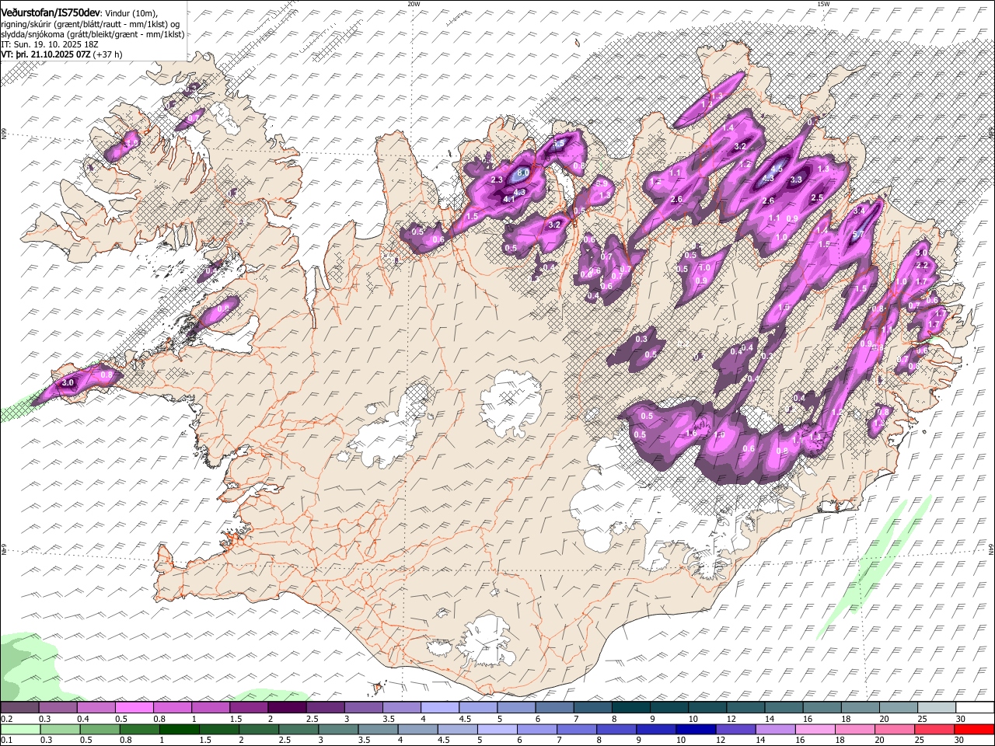
Task: Select the 0.5 bright pink swatch in upper scale
Action: (134, 708)
